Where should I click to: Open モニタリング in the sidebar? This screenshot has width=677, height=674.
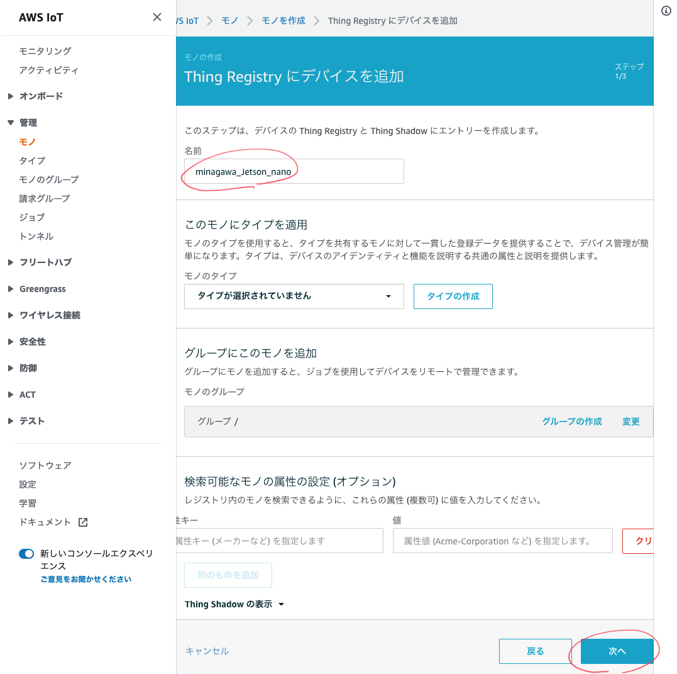pos(45,51)
